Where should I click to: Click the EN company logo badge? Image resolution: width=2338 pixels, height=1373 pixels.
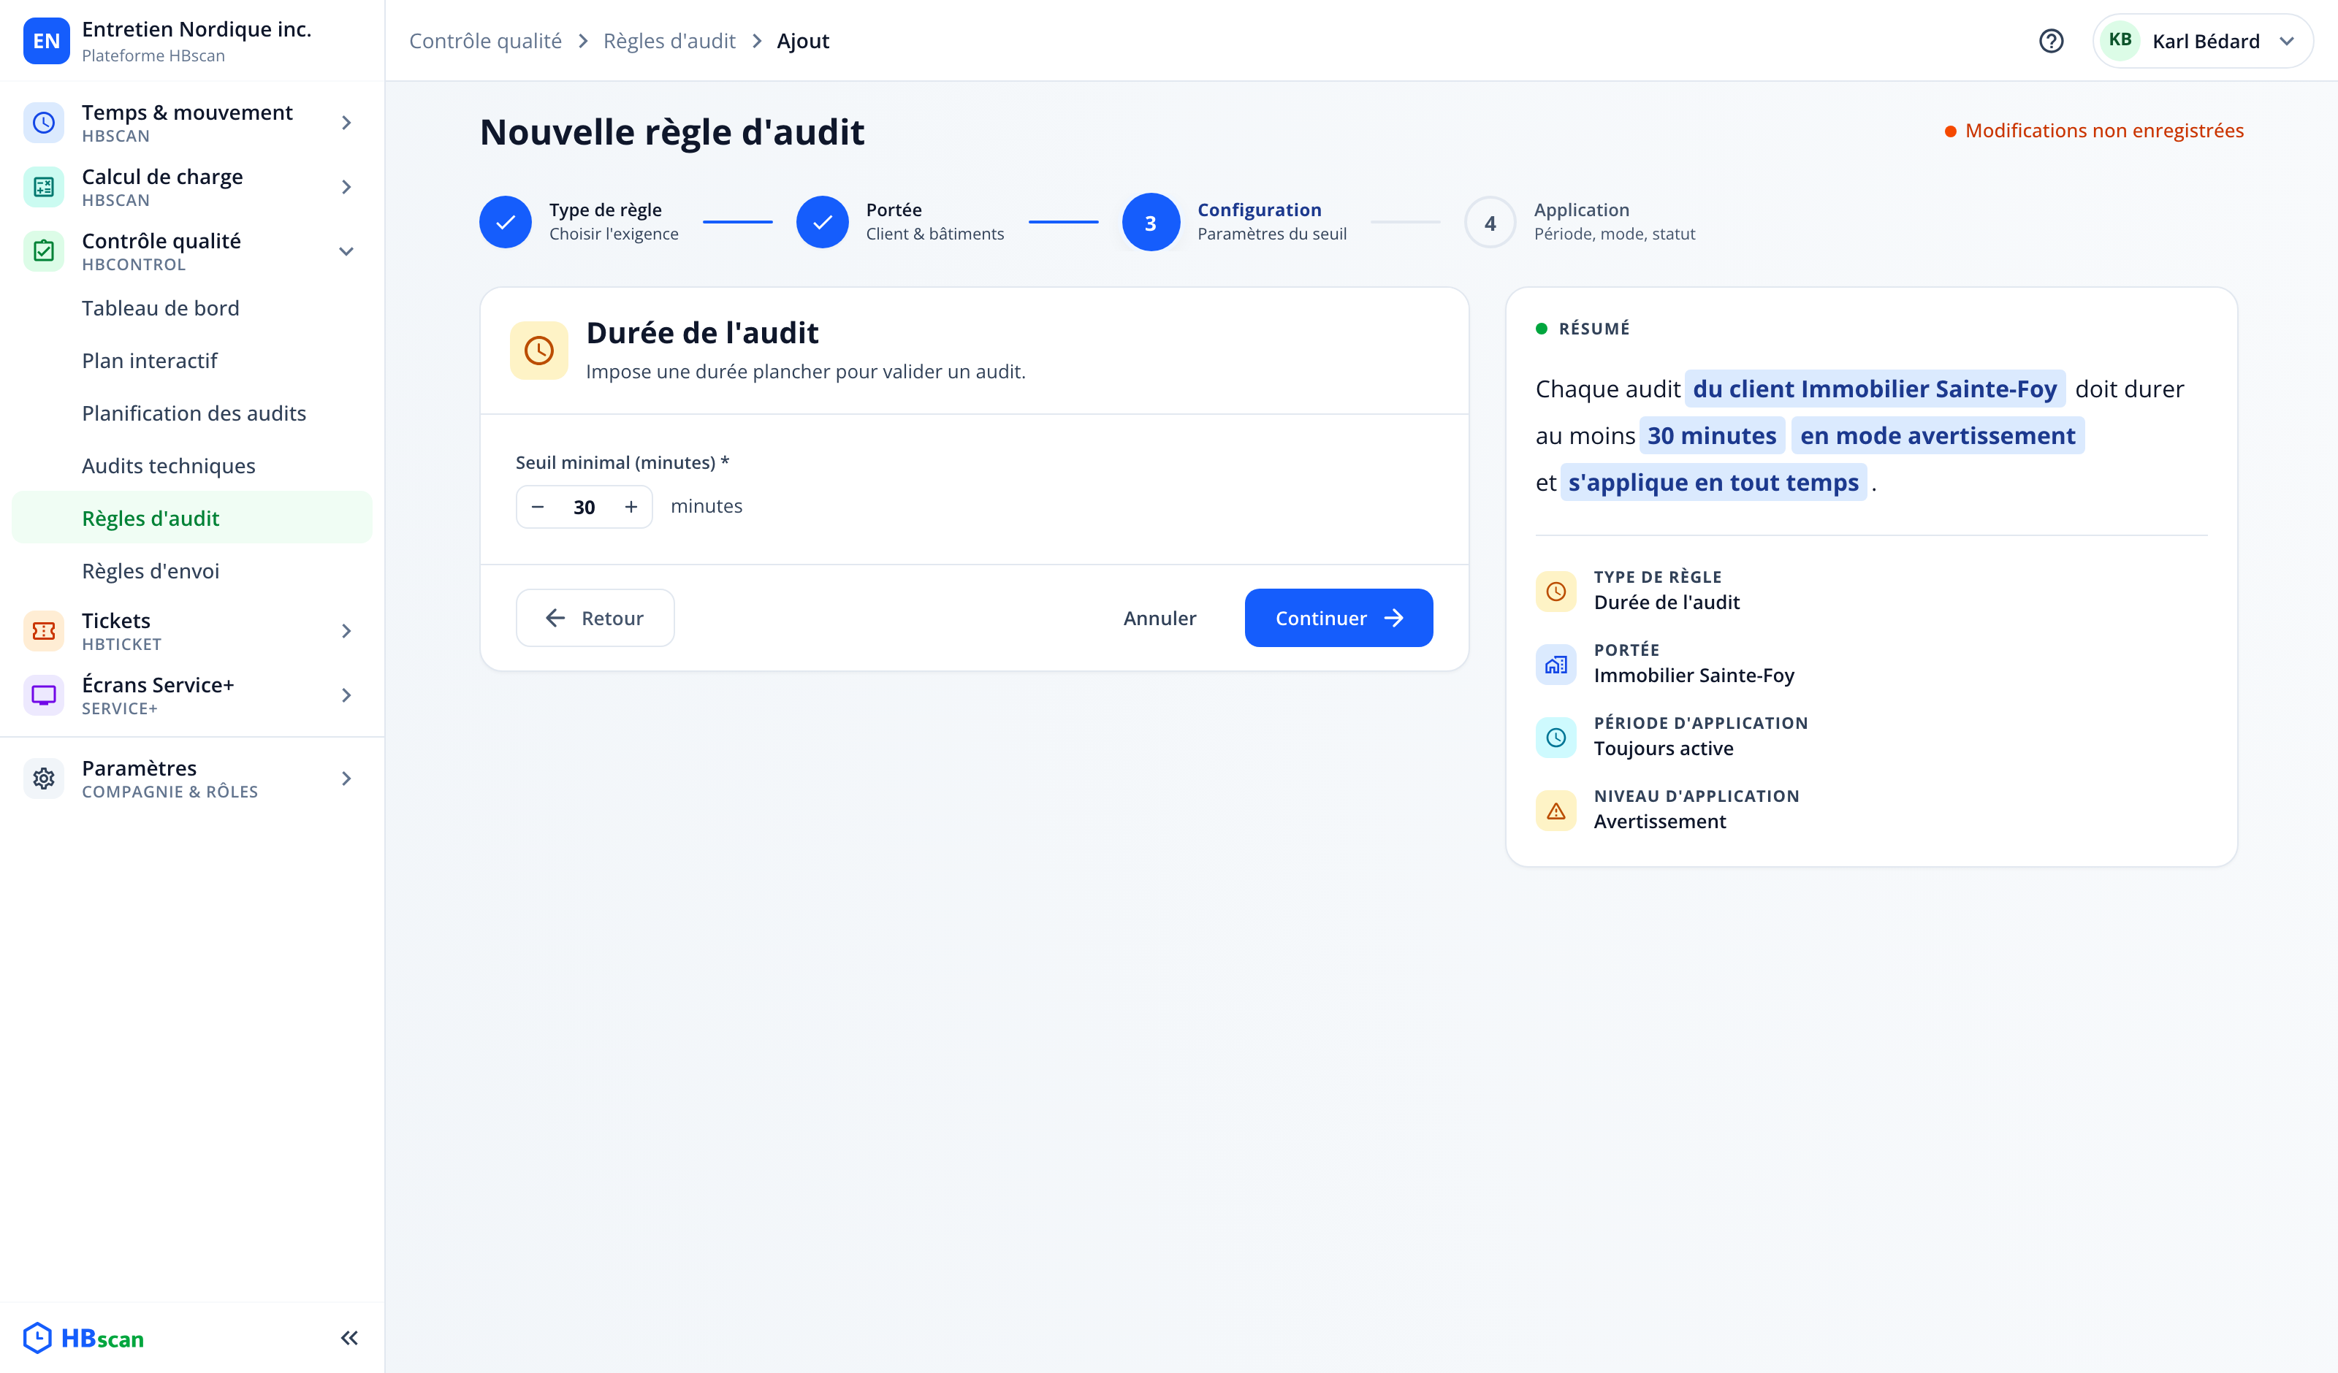[x=46, y=41]
